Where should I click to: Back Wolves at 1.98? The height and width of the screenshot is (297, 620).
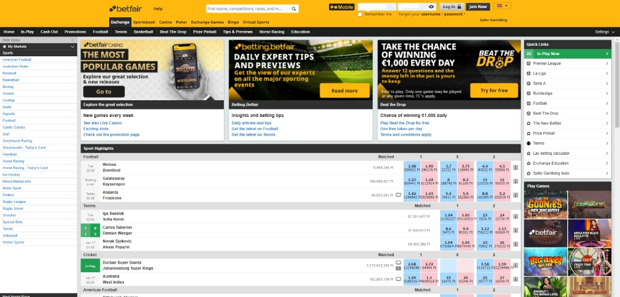[x=412, y=168]
